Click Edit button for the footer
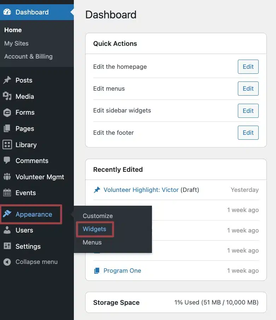This screenshot has height=320, width=276. (248, 133)
